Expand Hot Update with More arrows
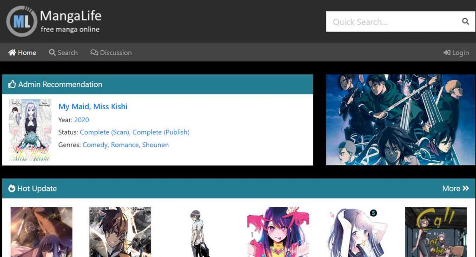This screenshot has width=476, height=257. point(455,188)
